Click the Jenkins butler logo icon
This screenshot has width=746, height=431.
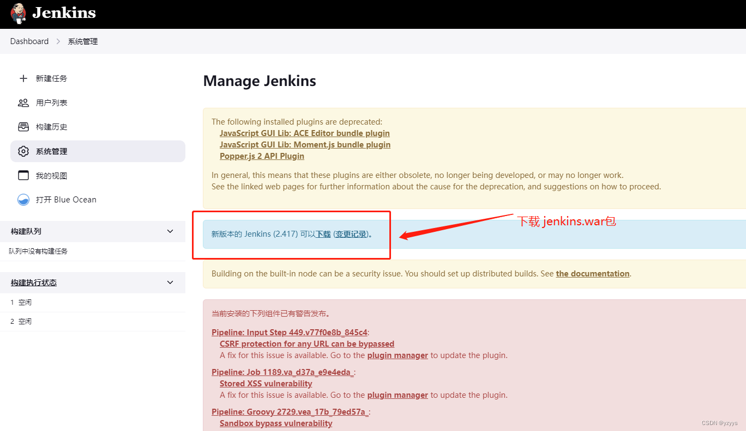(18, 14)
